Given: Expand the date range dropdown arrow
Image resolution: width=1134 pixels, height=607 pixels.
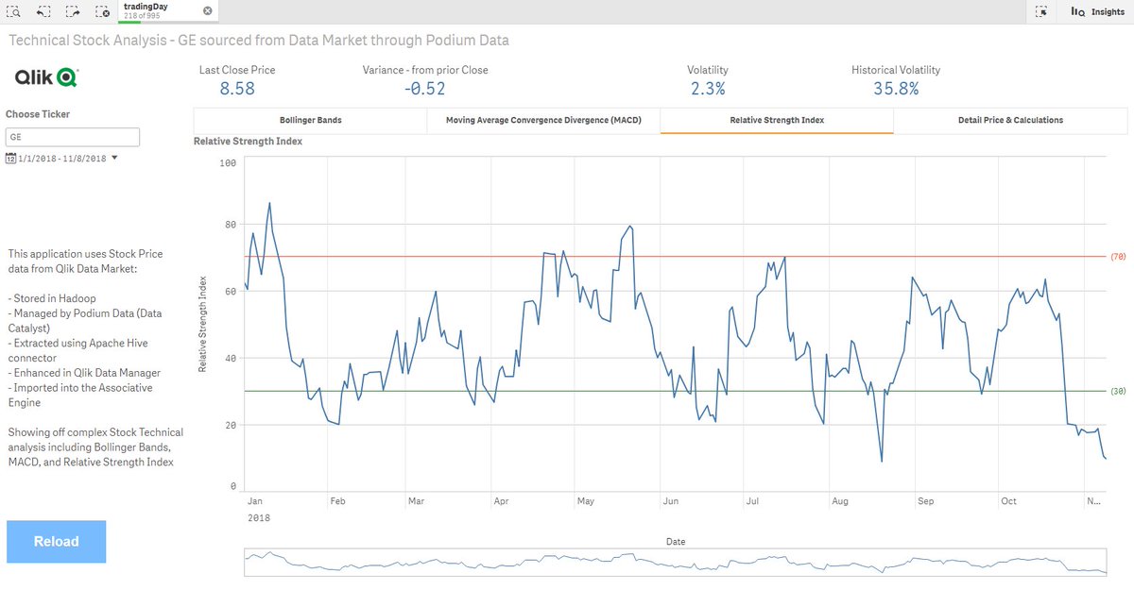Looking at the screenshot, I should coord(114,159).
